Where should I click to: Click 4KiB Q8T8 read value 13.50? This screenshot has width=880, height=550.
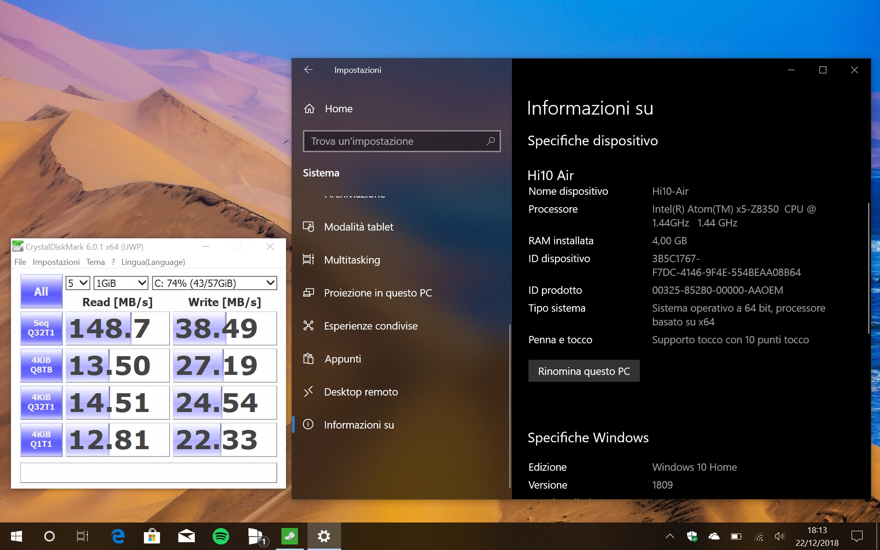[118, 365]
